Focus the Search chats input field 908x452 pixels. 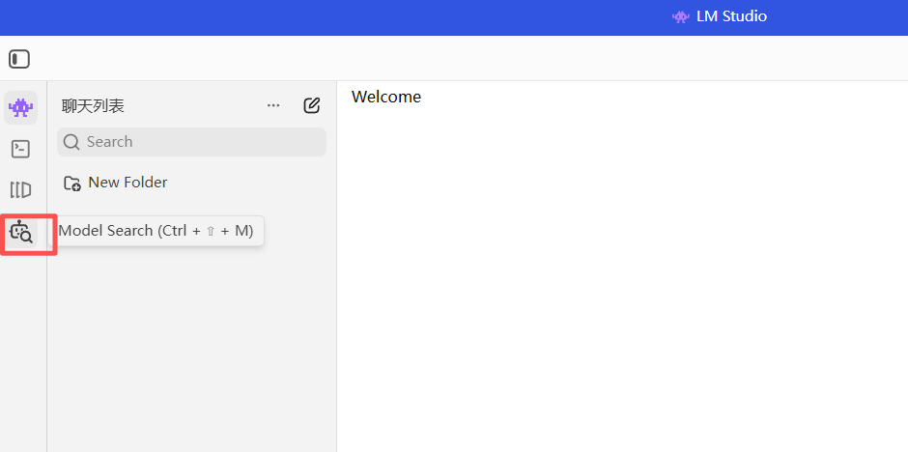pyautogui.click(x=191, y=142)
